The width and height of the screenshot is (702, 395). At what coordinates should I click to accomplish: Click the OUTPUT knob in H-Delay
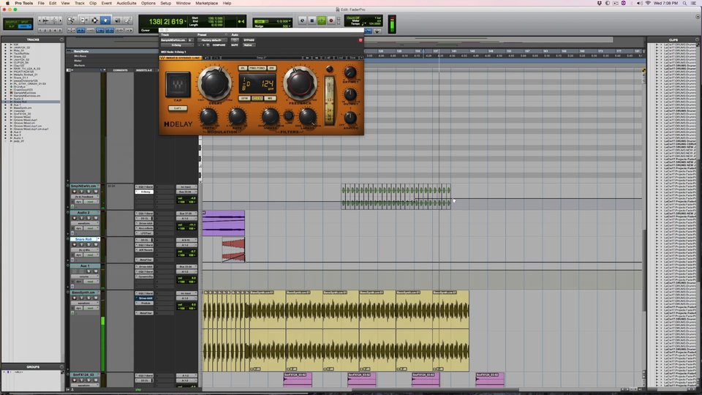350,94
